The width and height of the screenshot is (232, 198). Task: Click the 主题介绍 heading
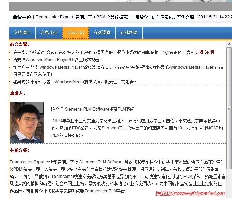tap(20, 150)
